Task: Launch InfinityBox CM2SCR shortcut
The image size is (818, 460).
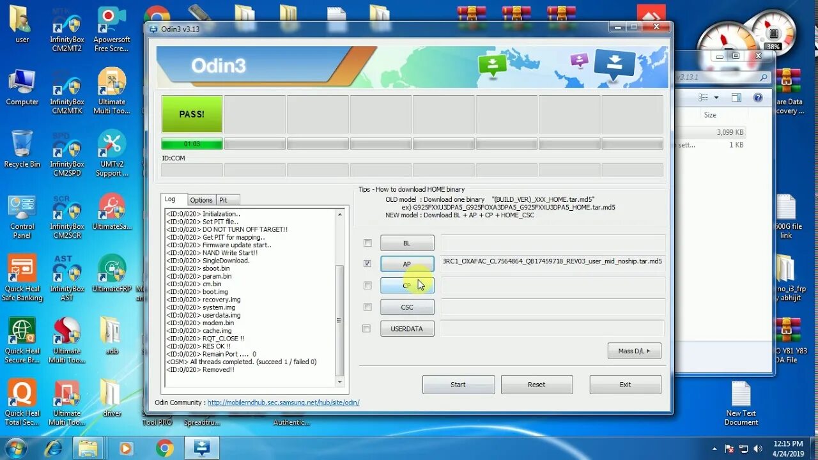Action: [66, 216]
